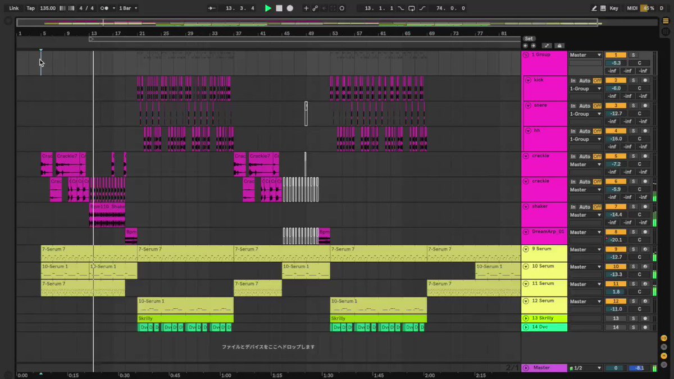Open the metronome settings dropdown arrow

point(113,8)
